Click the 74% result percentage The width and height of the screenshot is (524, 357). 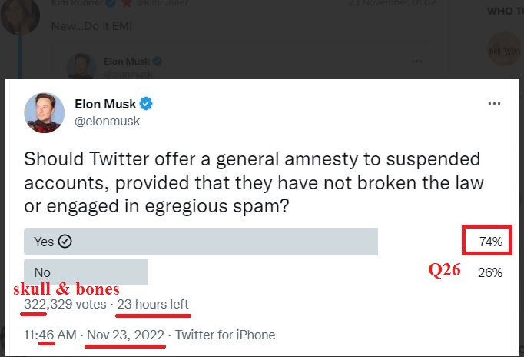[x=490, y=242]
